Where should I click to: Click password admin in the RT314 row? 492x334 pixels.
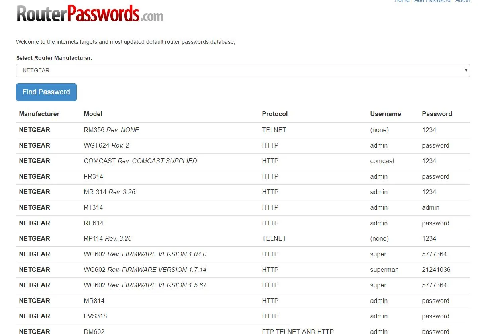pos(431,207)
